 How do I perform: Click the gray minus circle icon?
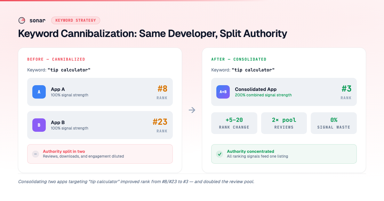(36, 154)
